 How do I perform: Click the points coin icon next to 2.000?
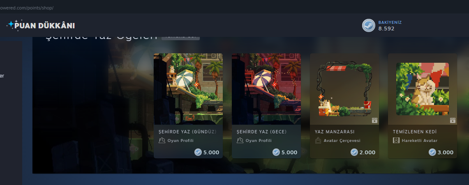(354, 152)
